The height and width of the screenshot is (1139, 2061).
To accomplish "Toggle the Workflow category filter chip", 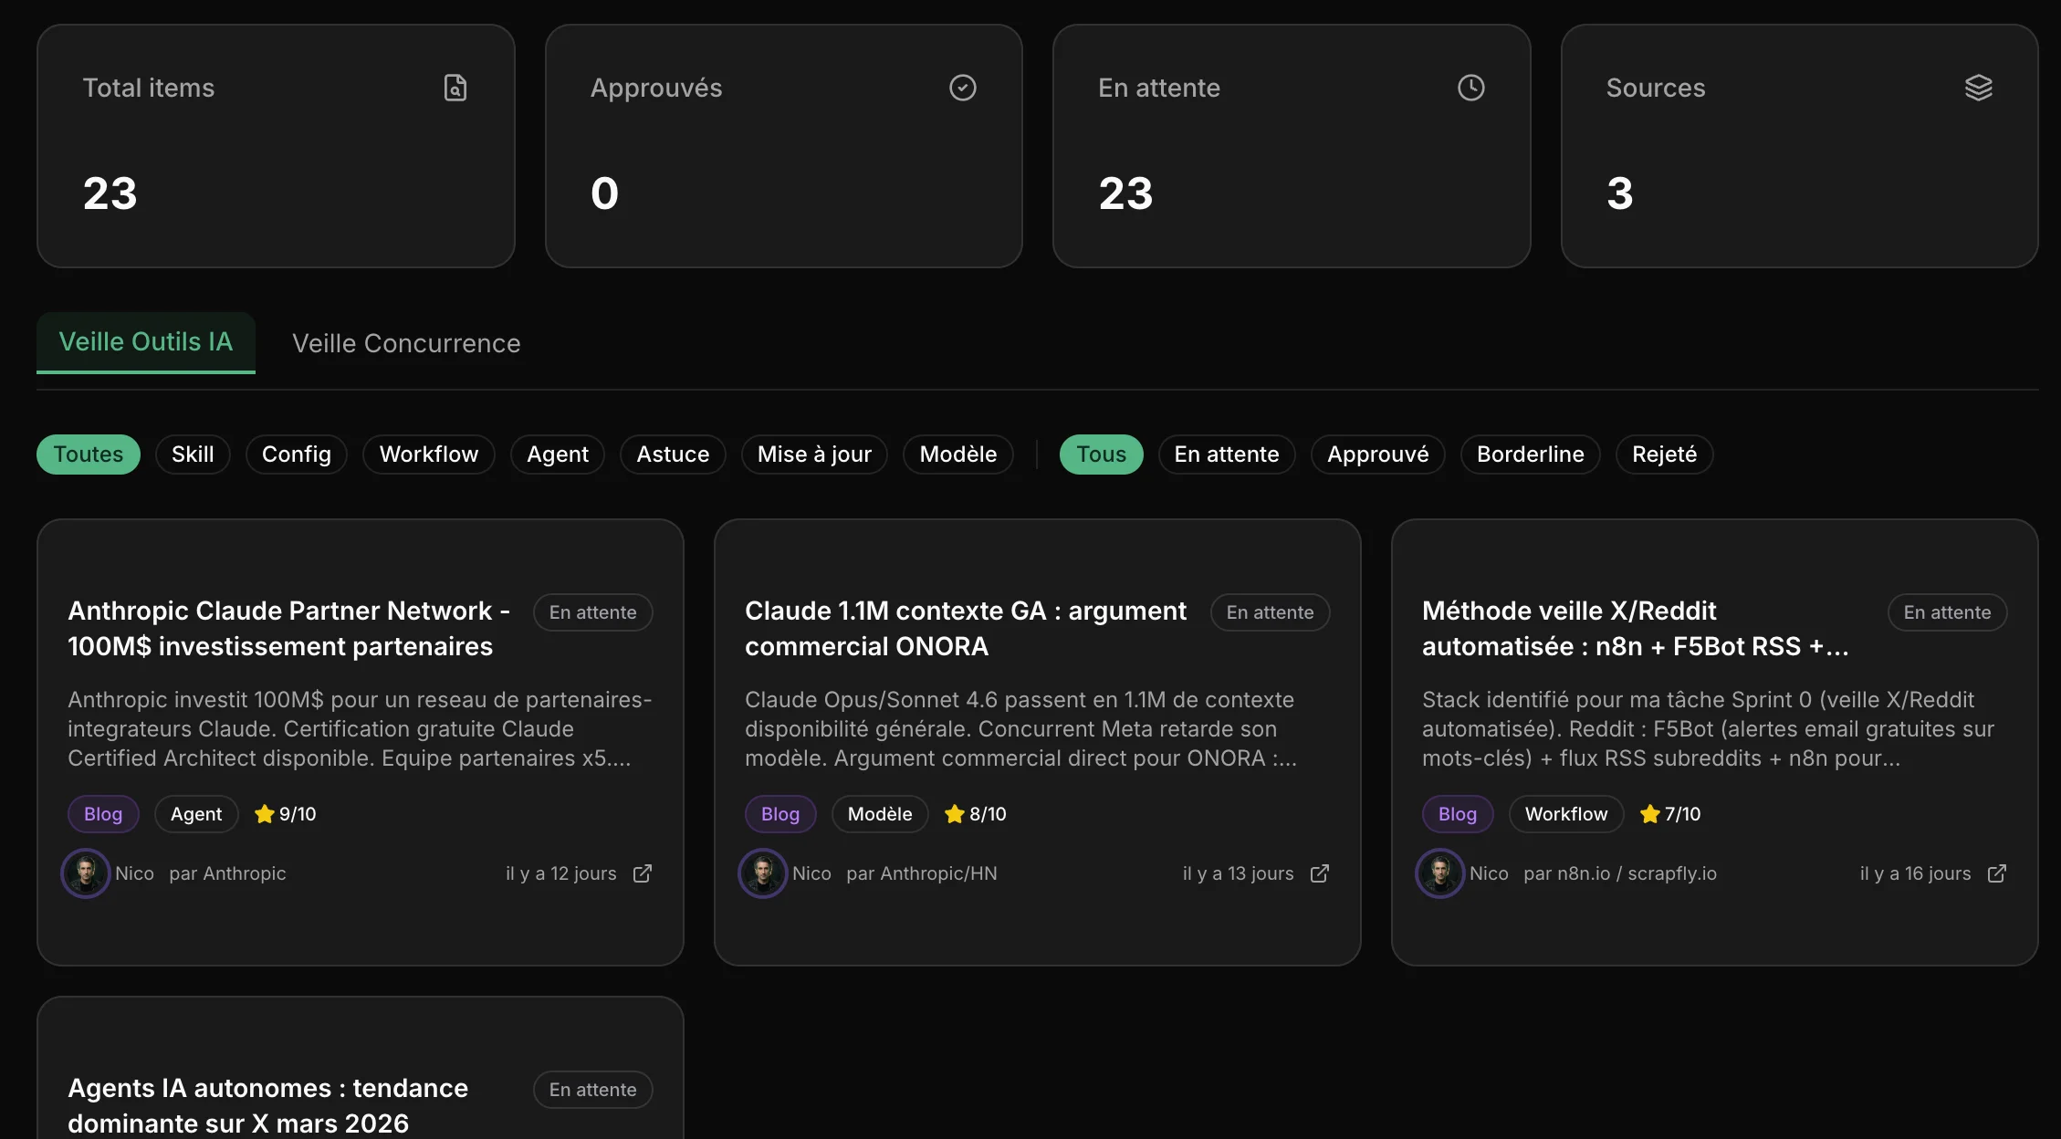I will 428,455.
